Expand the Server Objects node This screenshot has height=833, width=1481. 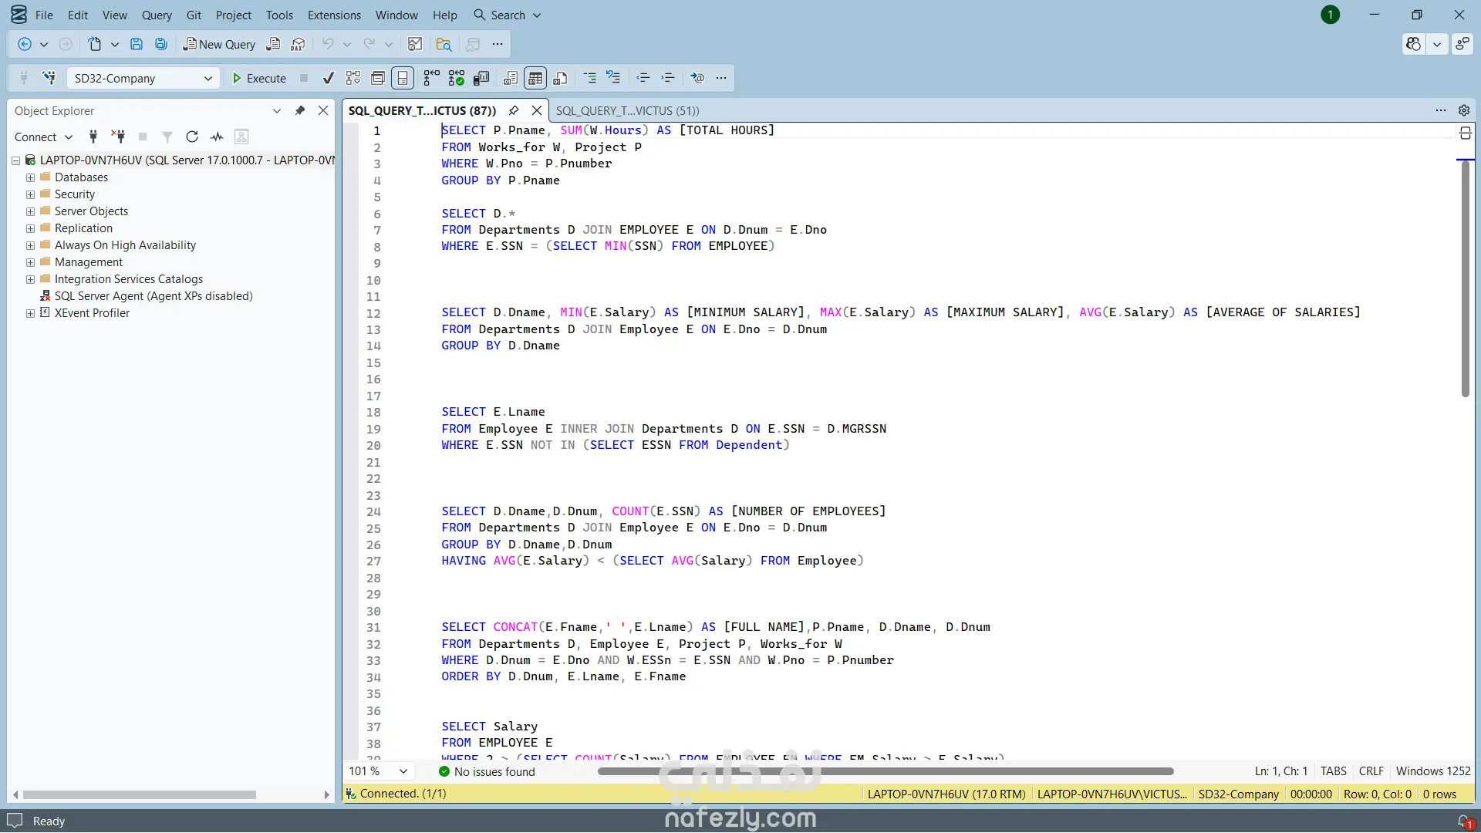point(30,211)
